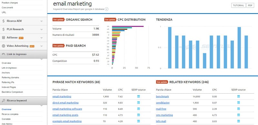This screenshot has height=125, width=258.
Task: Open SERP source icon for info mail
Action: (239, 121)
